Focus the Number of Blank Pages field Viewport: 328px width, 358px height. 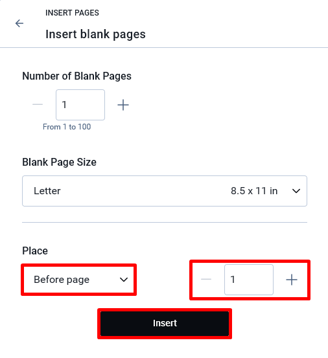tap(80, 105)
